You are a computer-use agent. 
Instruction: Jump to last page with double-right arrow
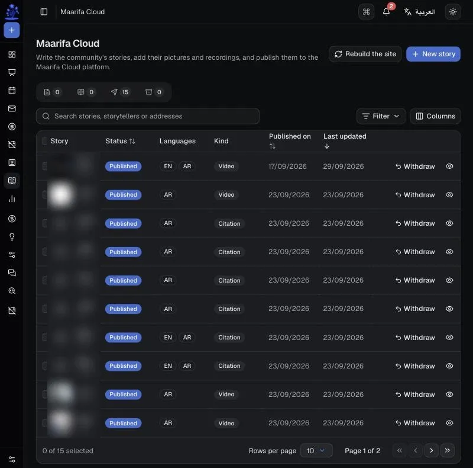[x=448, y=451]
